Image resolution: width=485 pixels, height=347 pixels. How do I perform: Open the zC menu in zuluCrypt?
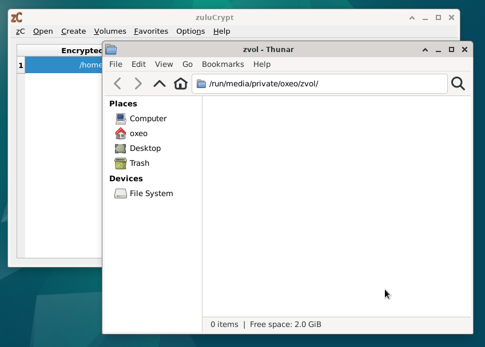tap(21, 31)
